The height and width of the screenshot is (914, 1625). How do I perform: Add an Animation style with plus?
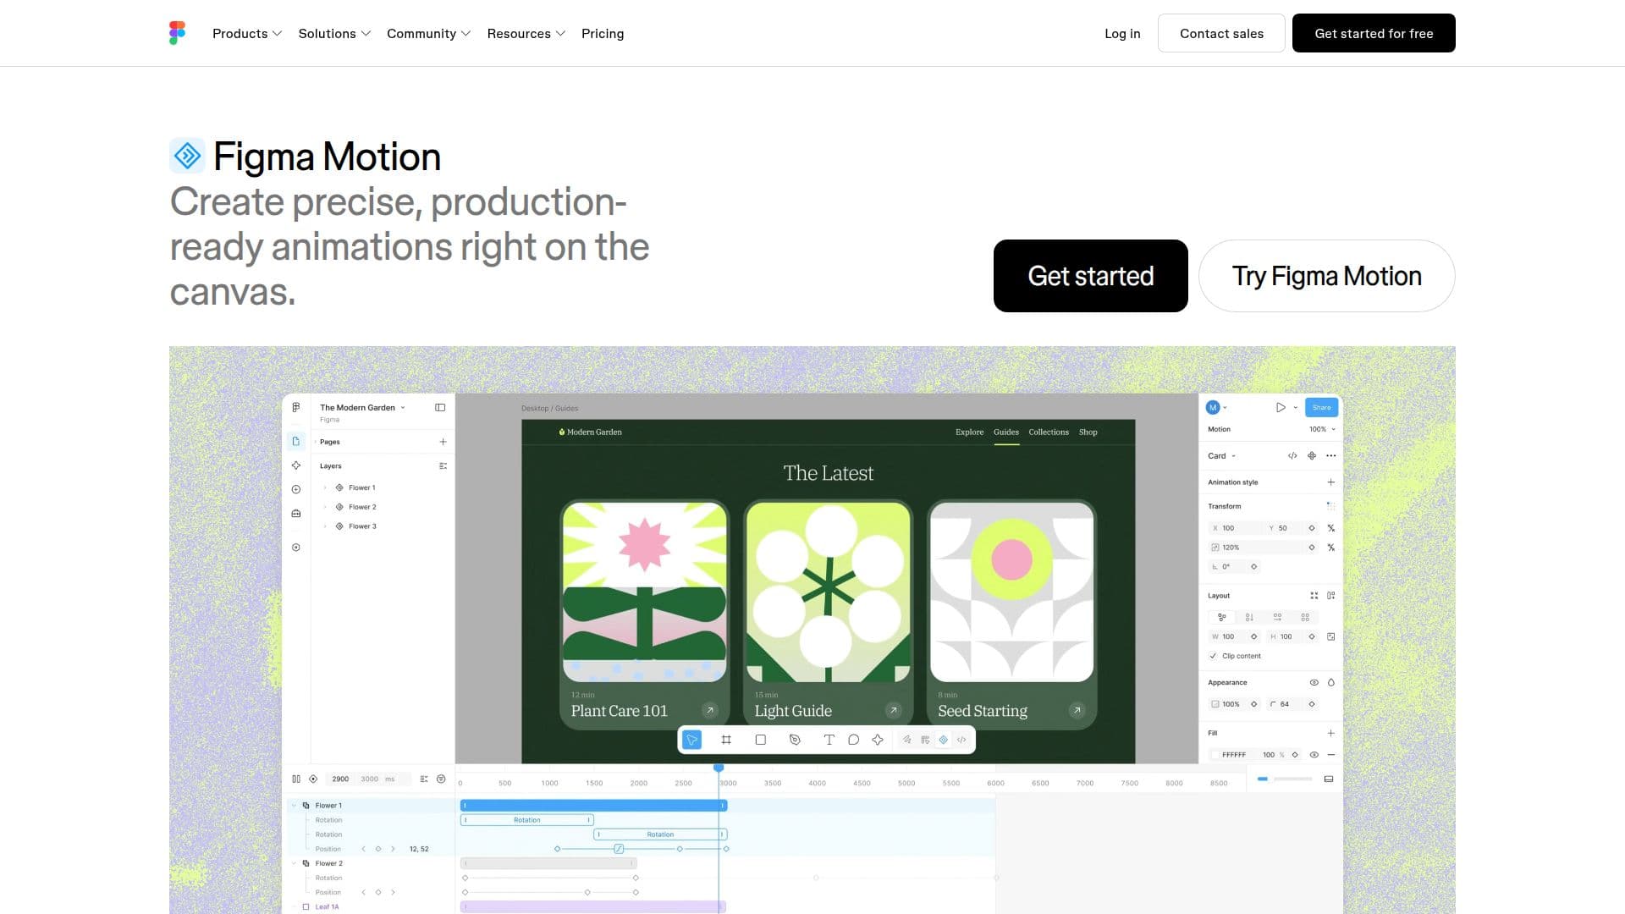[1331, 482]
